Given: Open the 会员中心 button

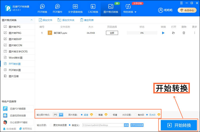Looking at the screenshot, I should tap(187, 10).
